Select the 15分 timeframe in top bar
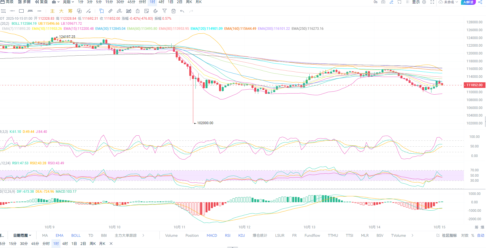The width and height of the screenshot is (486, 248). coord(109,2)
